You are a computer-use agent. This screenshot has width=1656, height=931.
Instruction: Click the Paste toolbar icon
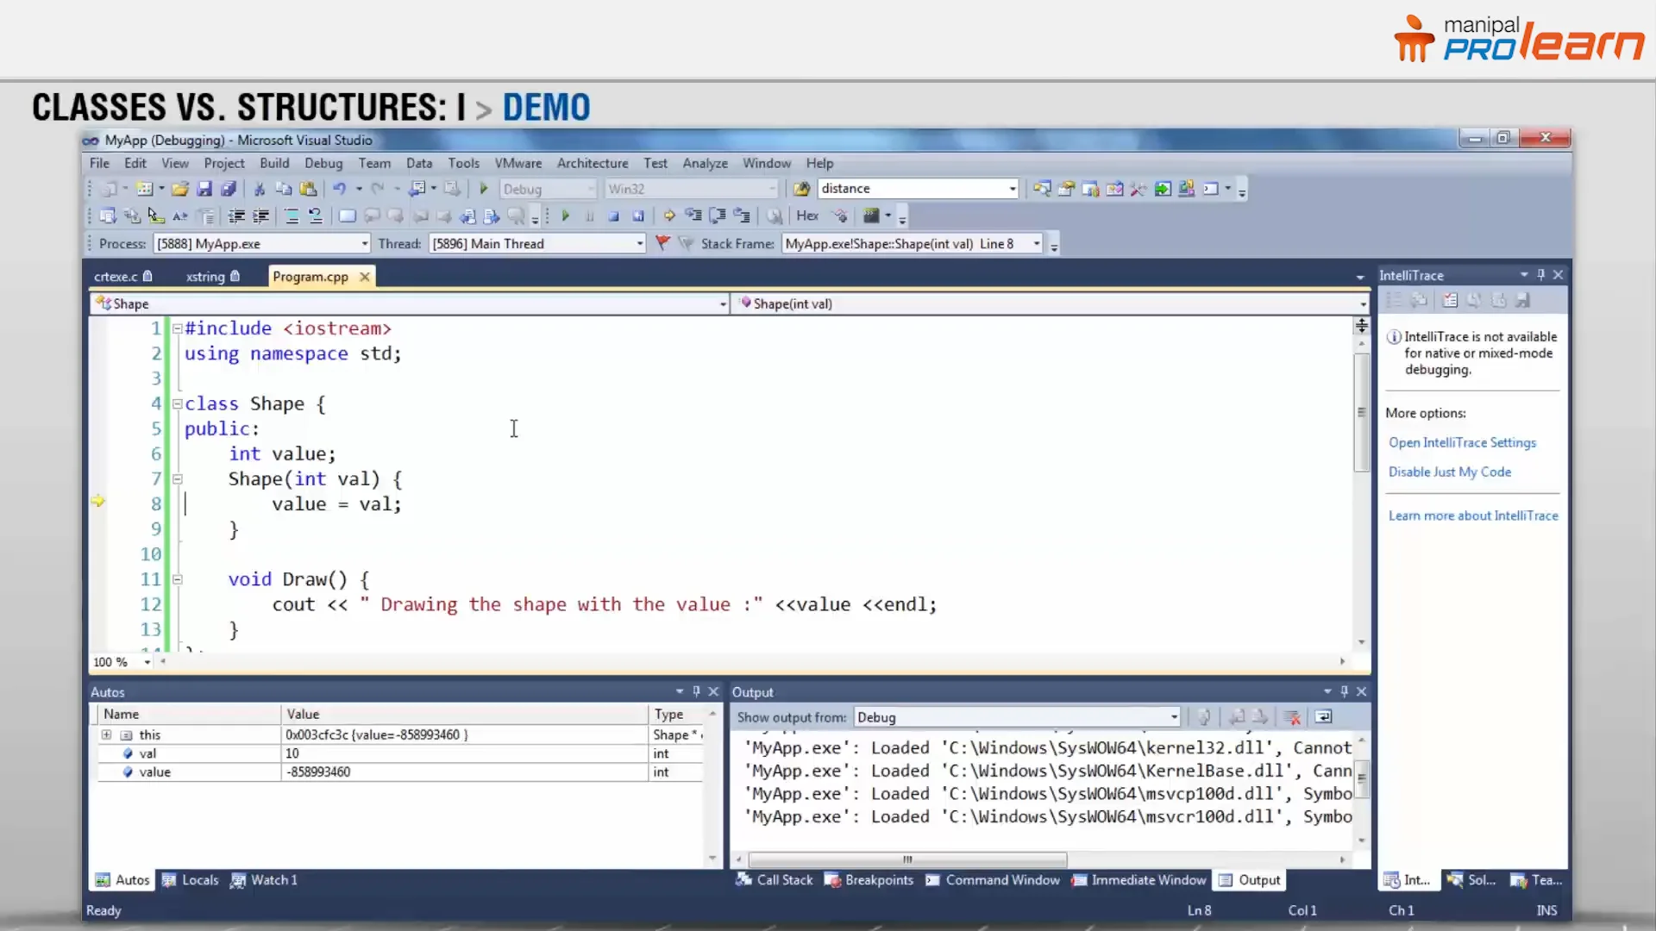pyautogui.click(x=308, y=189)
